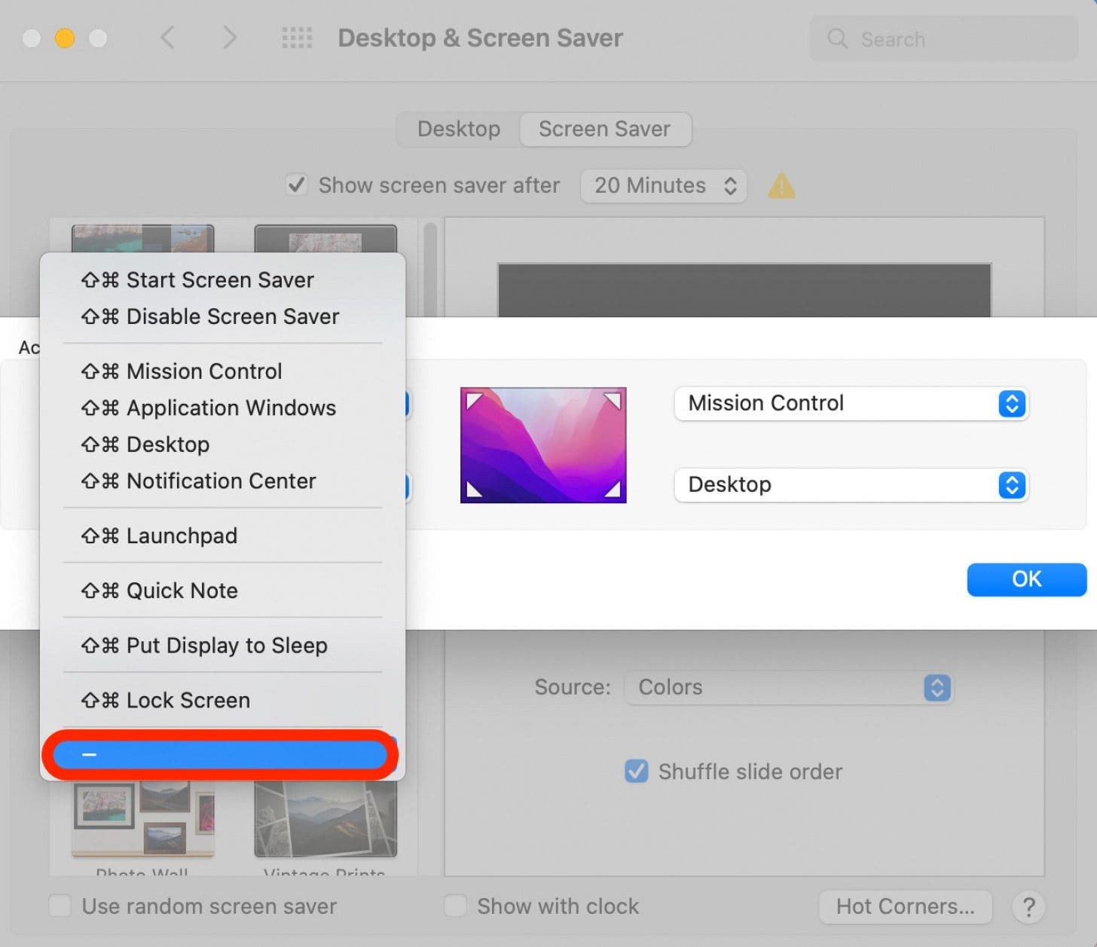
Task: Click the Show All preferences grid icon
Action: click(x=297, y=38)
